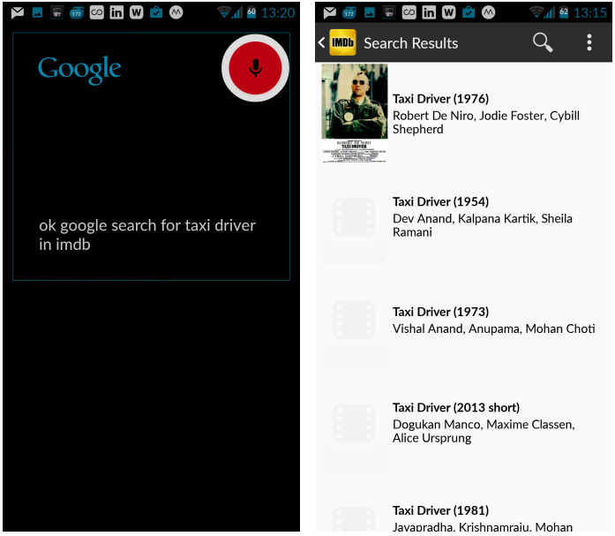The image size is (615, 536).
Task: Tap cast line Dev Anand, Kalpana Kartik
Action: [x=483, y=225]
